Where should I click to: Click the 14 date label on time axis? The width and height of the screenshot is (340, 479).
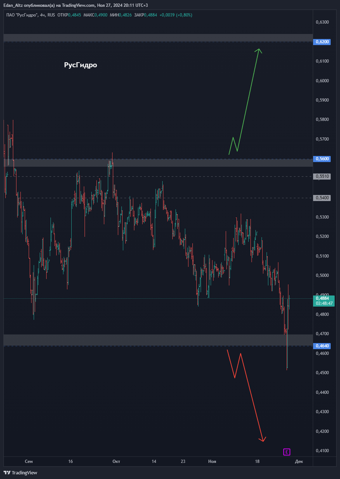pos(154,461)
